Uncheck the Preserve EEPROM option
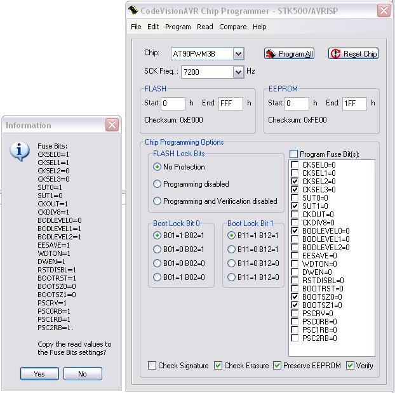Viewport: 395px width, 393px height. 278,366
